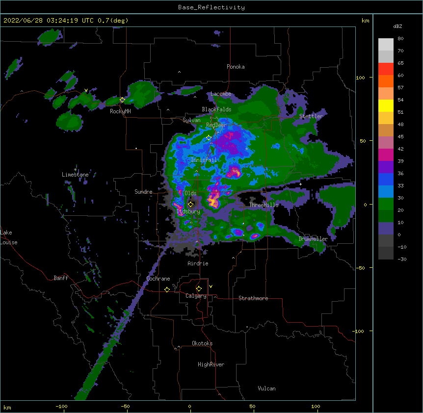Click the Sylvan label

point(191,120)
